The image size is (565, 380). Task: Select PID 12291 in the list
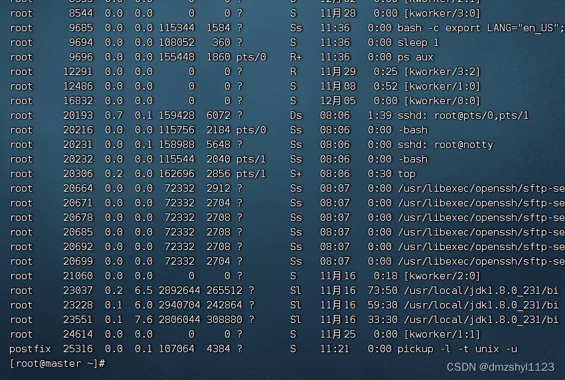coord(78,72)
